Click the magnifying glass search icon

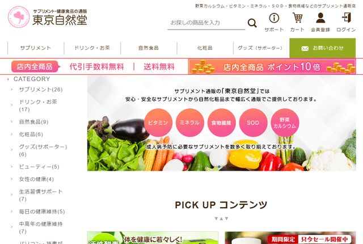coord(252,23)
